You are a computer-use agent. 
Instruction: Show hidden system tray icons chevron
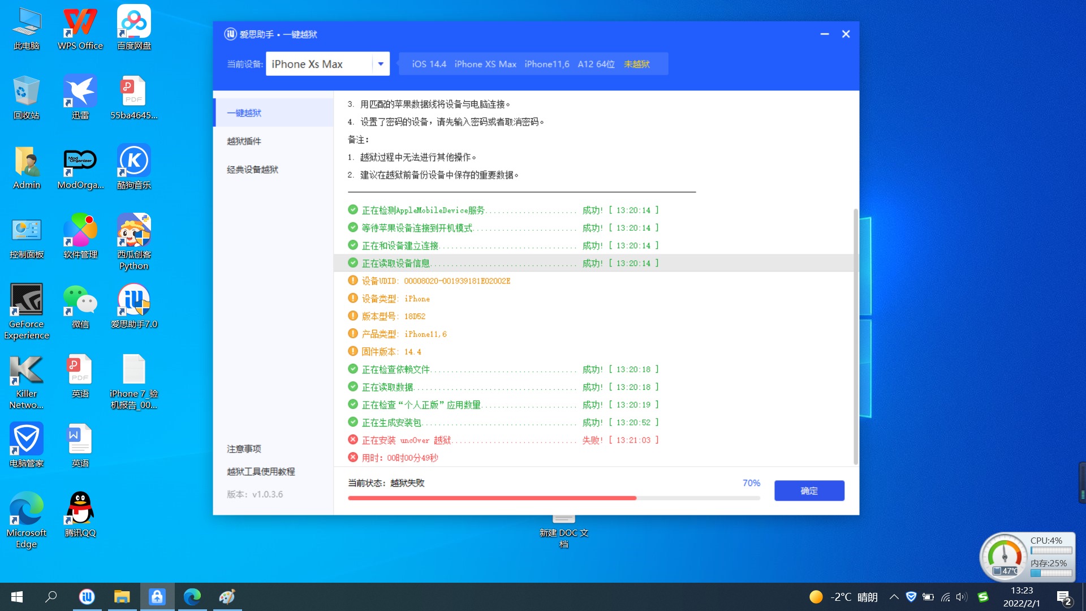click(894, 597)
